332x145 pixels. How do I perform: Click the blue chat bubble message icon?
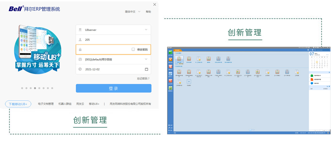tap(312, 83)
